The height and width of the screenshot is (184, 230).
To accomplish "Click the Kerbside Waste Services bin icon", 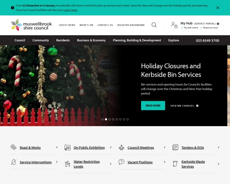I will pos(175,164).
